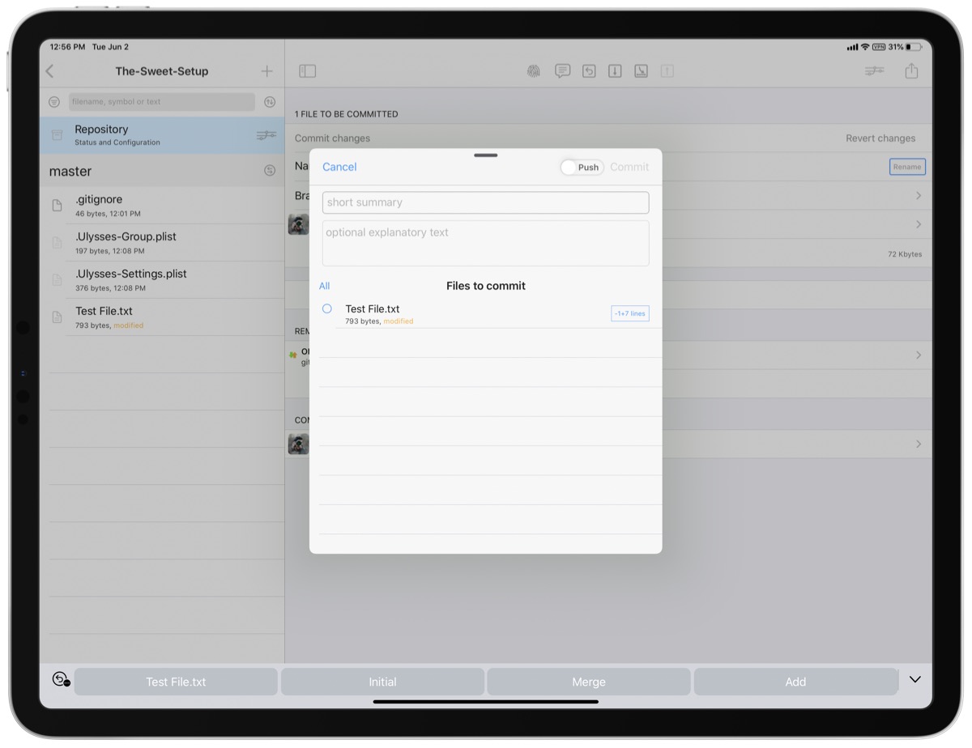Toggle the Push switch in commit dialog
This screenshot has height=748, width=972.
pos(582,168)
